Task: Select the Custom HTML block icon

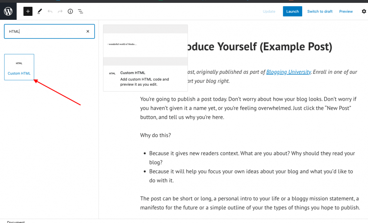Action: click(19, 63)
